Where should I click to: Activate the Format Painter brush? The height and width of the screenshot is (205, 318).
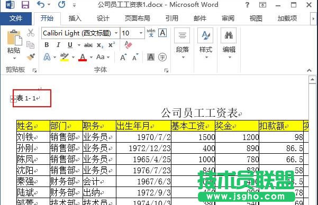31,57
